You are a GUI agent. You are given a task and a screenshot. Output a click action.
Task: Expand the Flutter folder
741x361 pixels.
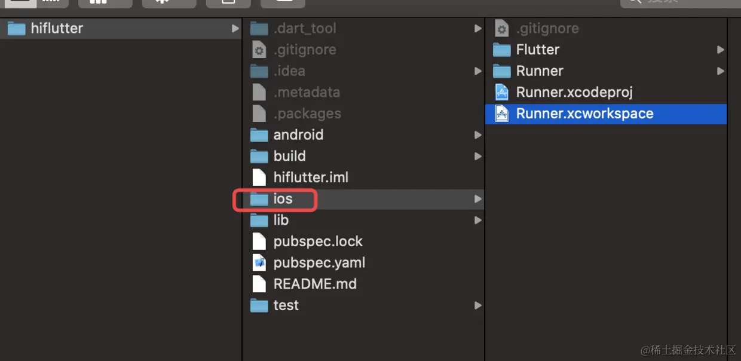(x=719, y=50)
